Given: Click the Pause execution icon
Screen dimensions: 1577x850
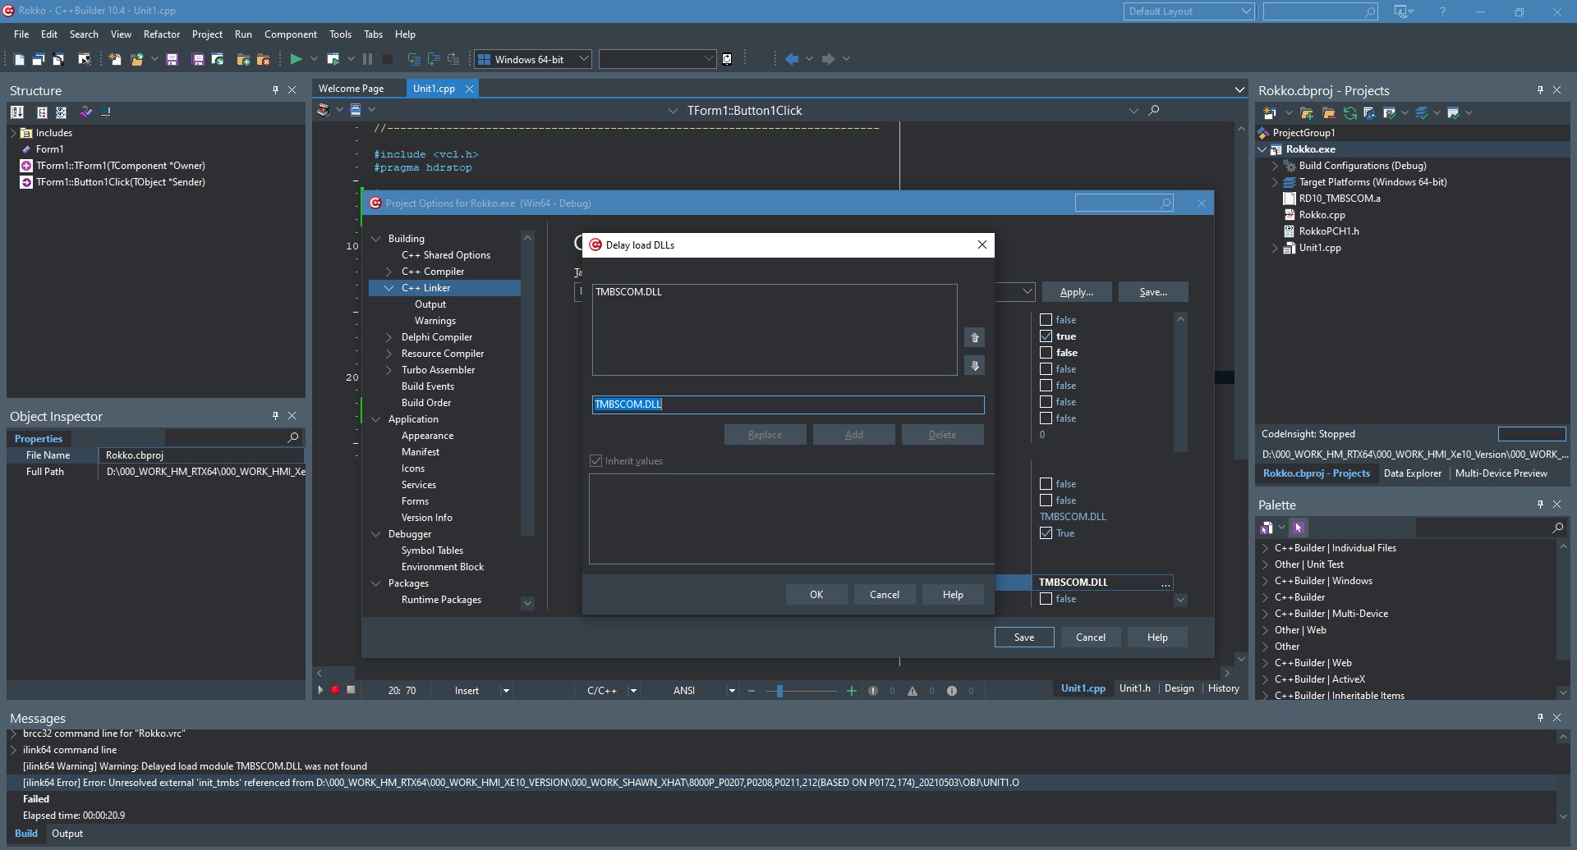Looking at the screenshot, I should point(367,59).
